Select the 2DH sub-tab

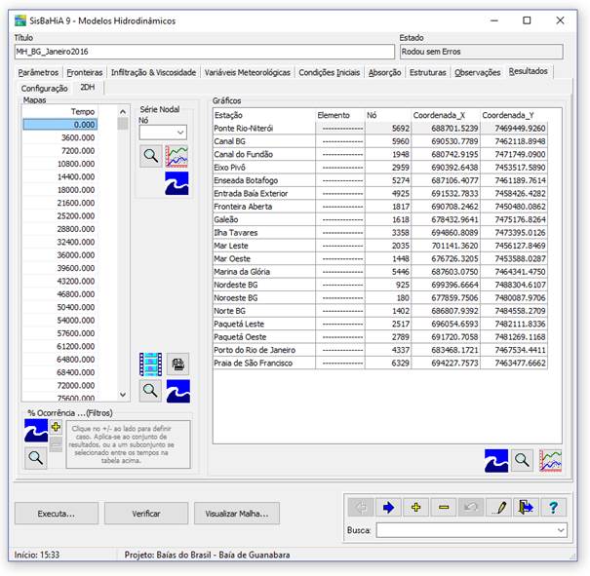click(88, 87)
